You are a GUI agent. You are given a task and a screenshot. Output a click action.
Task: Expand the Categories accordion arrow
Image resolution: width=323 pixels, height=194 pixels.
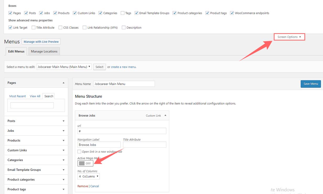63,160
